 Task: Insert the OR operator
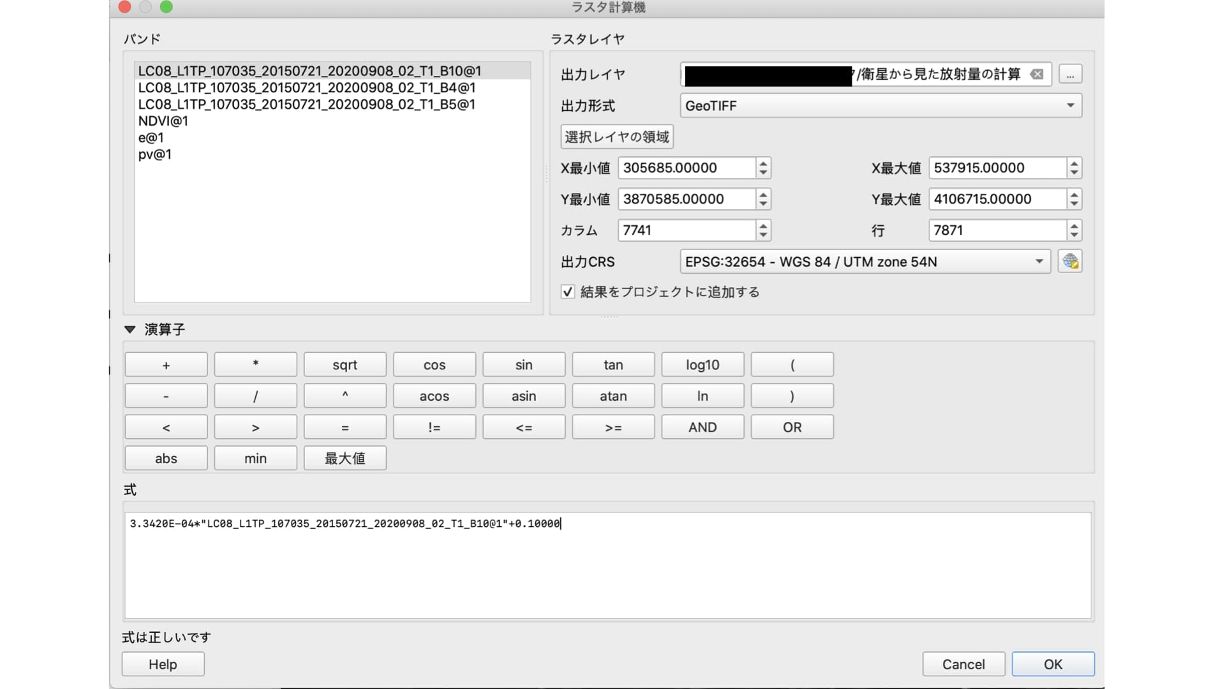[x=792, y=427]
